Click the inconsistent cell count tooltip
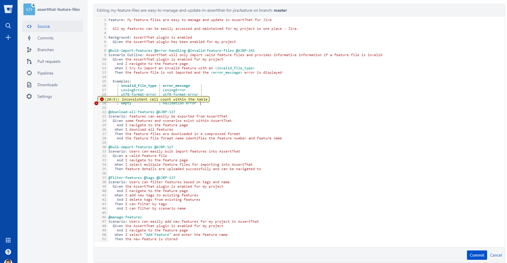 tap(154, 99)
